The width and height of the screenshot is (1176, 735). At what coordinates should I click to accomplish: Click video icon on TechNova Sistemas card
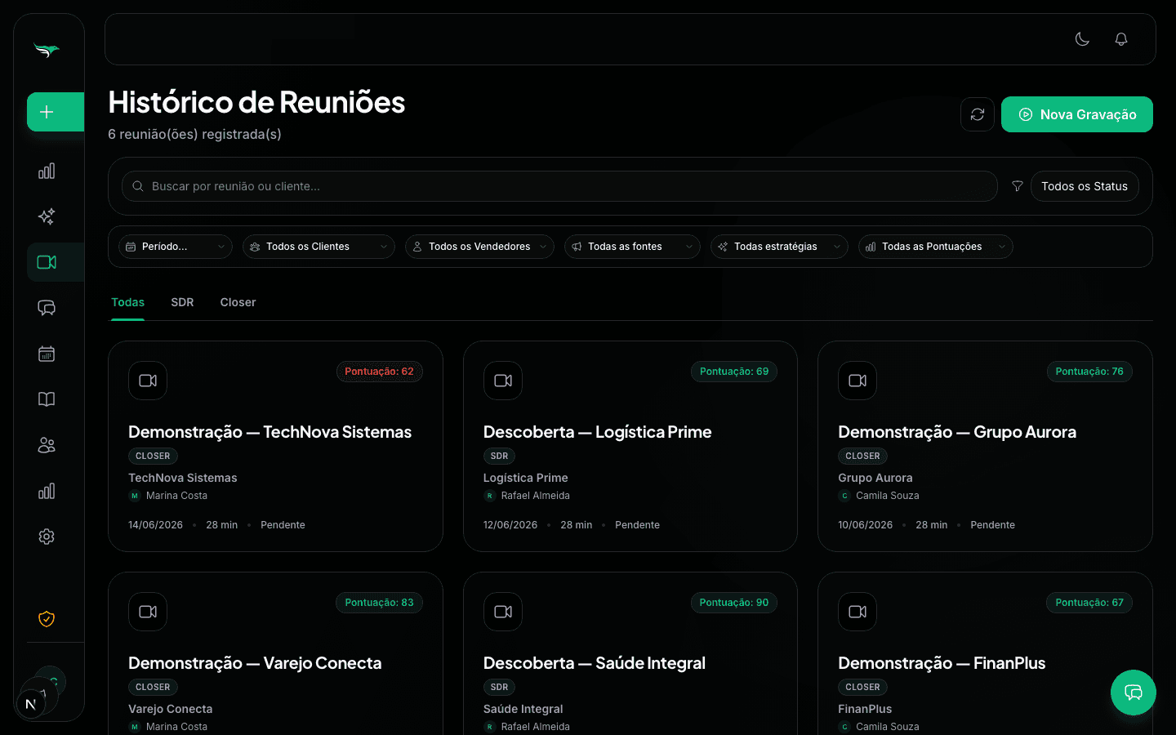click(x=148, y=381)
